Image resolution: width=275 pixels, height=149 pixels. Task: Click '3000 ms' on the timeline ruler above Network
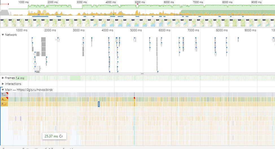(x=78, y=30)
